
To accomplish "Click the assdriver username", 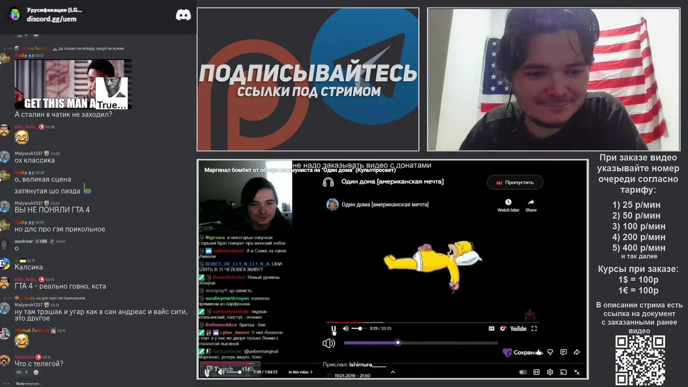I will click(x=24, y=241).
